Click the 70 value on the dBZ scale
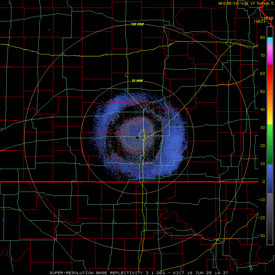 [262, 55]
